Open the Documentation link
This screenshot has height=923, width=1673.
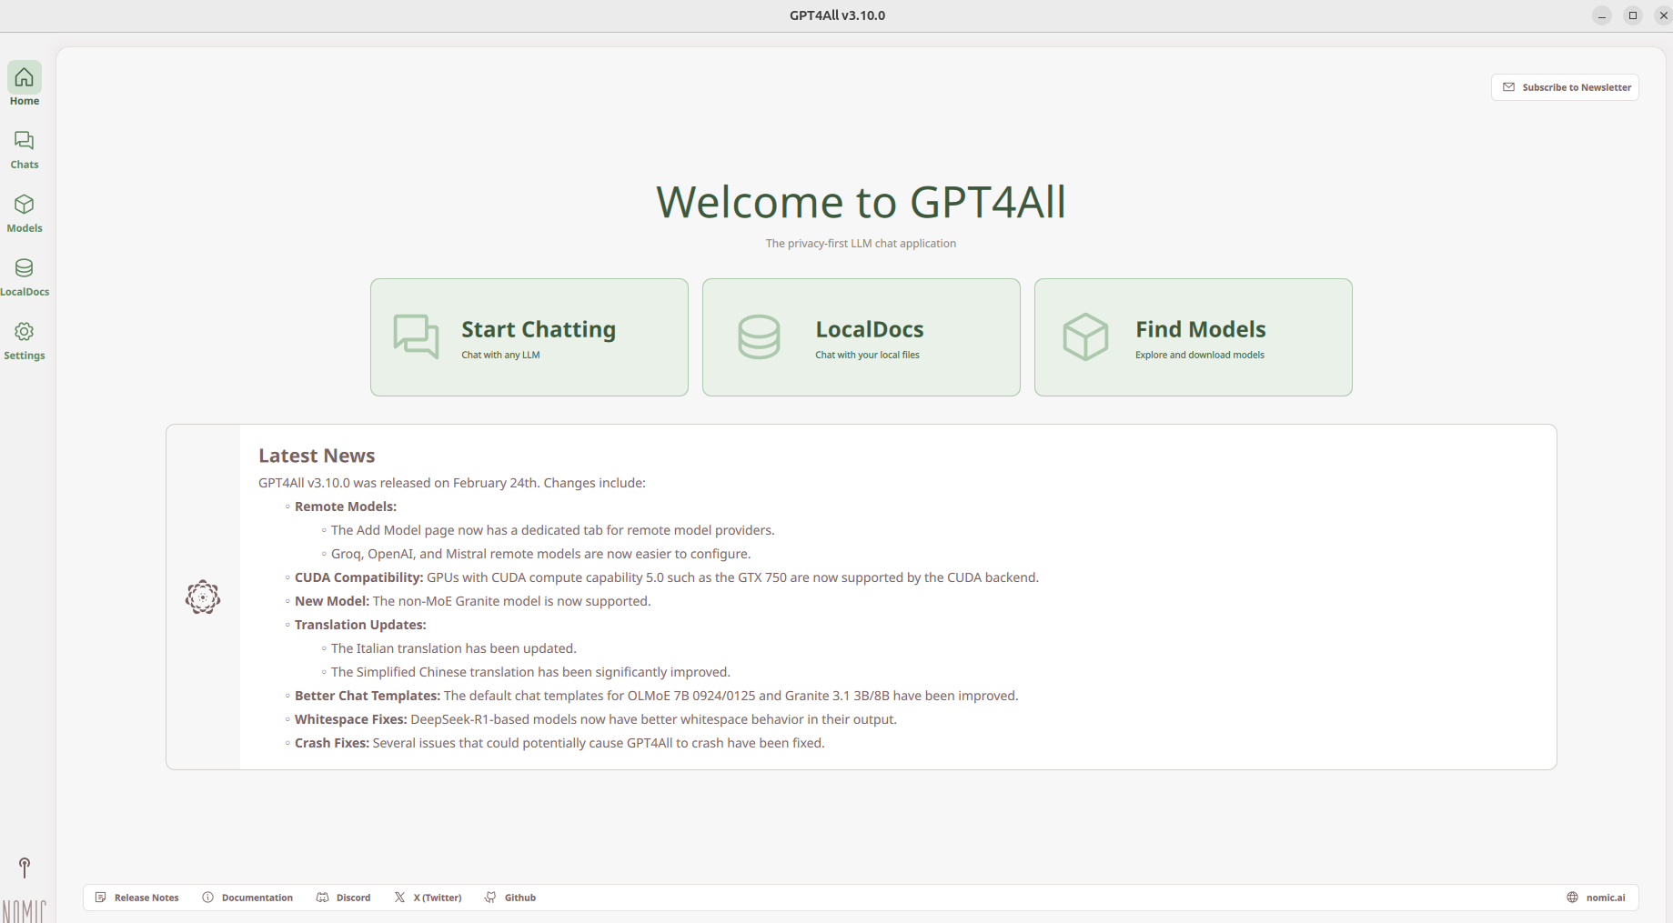[247, 898]
